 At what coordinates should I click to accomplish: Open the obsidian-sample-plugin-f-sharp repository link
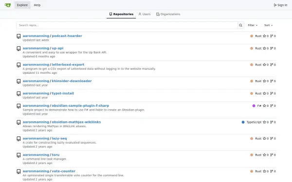tap(80, 106)
